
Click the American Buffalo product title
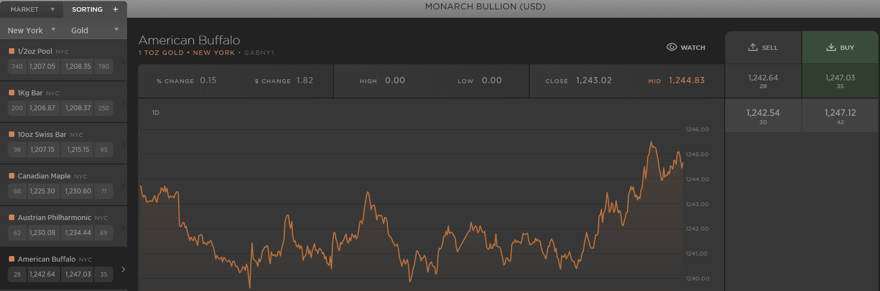click(x=189, y=40)
